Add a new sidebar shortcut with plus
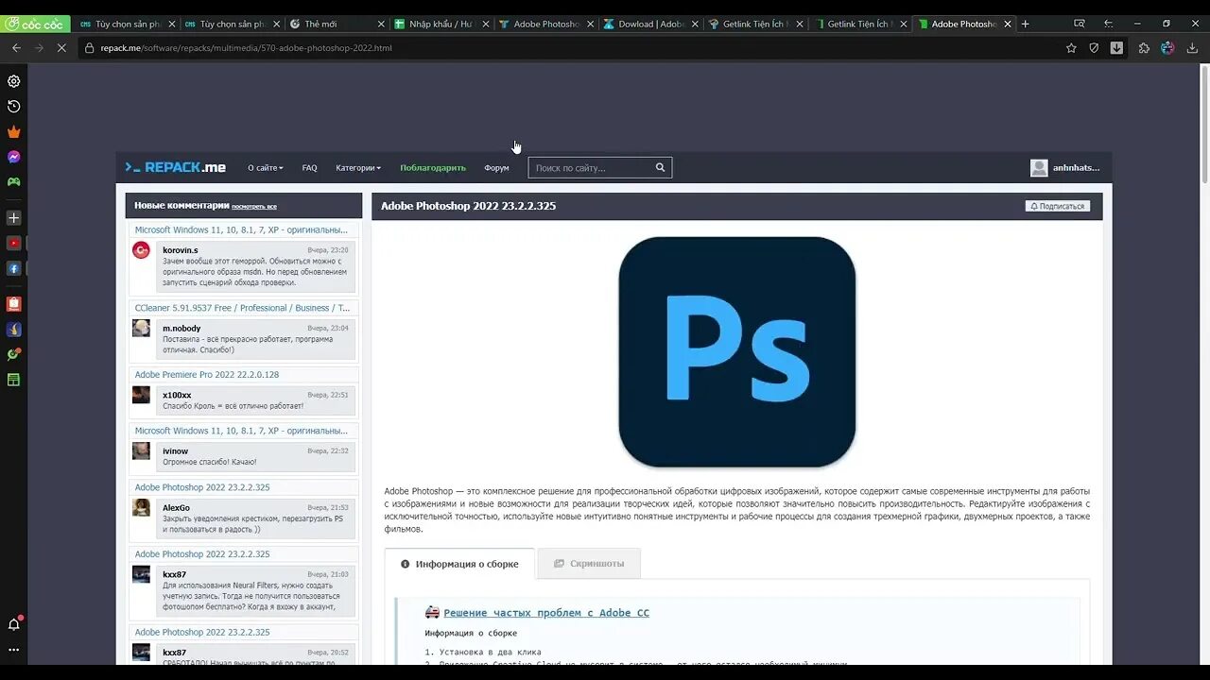1210x680 pixels. click(x=13, y=217)
